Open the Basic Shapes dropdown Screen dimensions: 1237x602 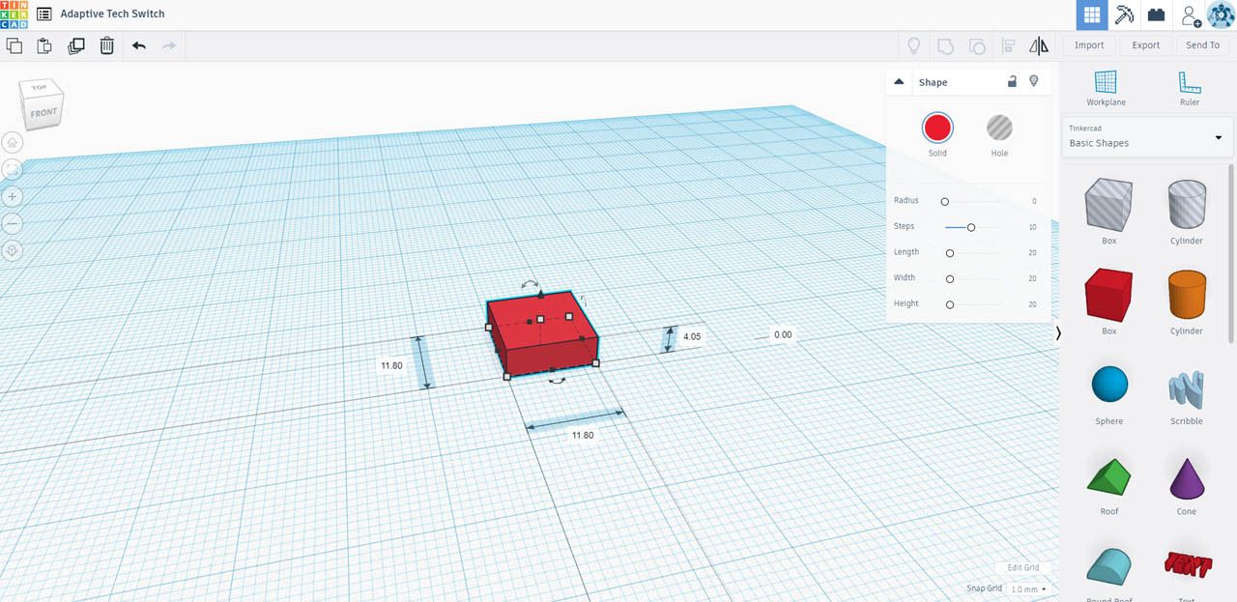[x=1146, y=139]
